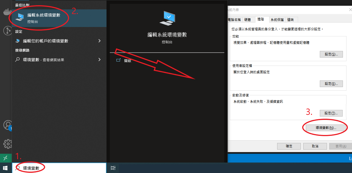This screenshot has height=173, width=352.
Task: Expand 編輯您的帳戶的環境變數 with its chevron
Action: 100,41
